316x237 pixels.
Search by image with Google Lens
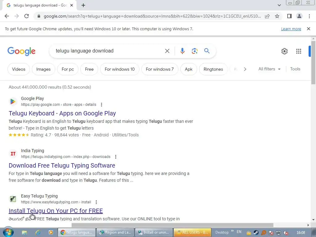(194, 51)
